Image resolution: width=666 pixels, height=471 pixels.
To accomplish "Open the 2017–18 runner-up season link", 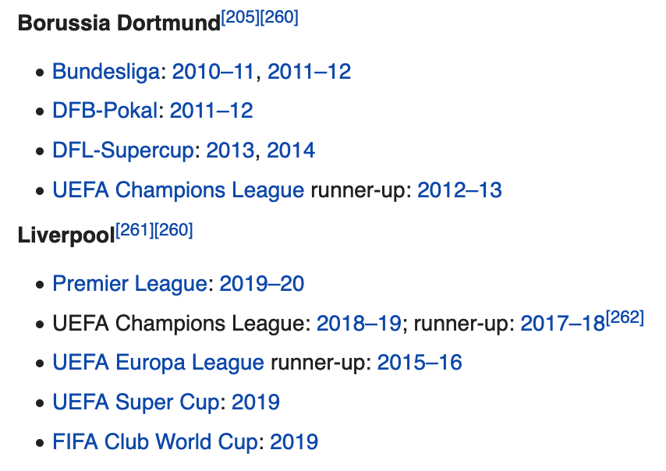I will [x=563, y=323].
